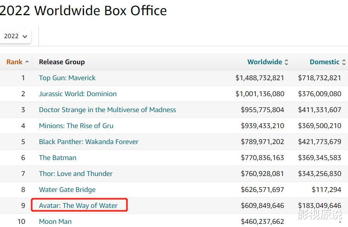
Task: Open Black Panther: Wakanda Forever link
Action: click(x=89, y=142)
